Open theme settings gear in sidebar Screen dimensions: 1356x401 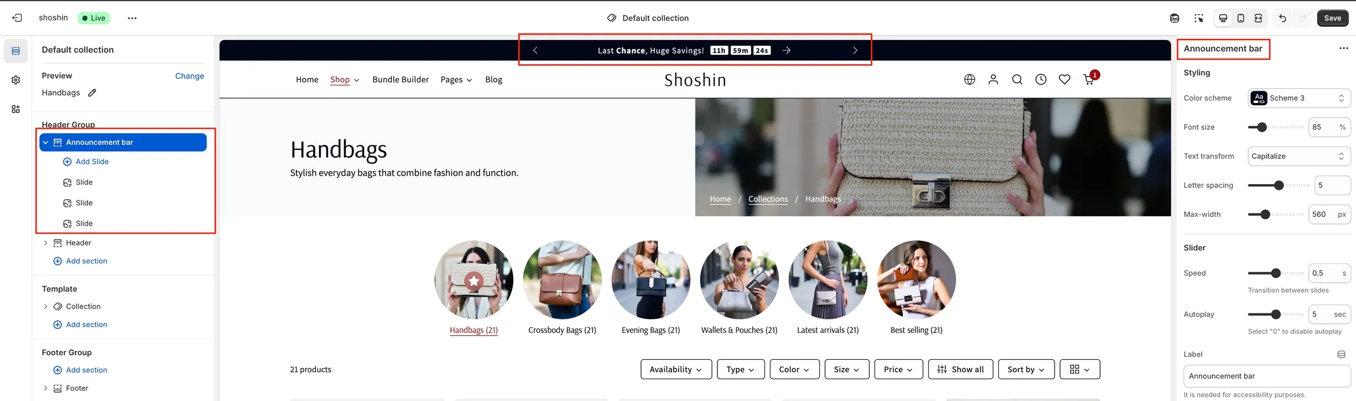click(16, 80)
